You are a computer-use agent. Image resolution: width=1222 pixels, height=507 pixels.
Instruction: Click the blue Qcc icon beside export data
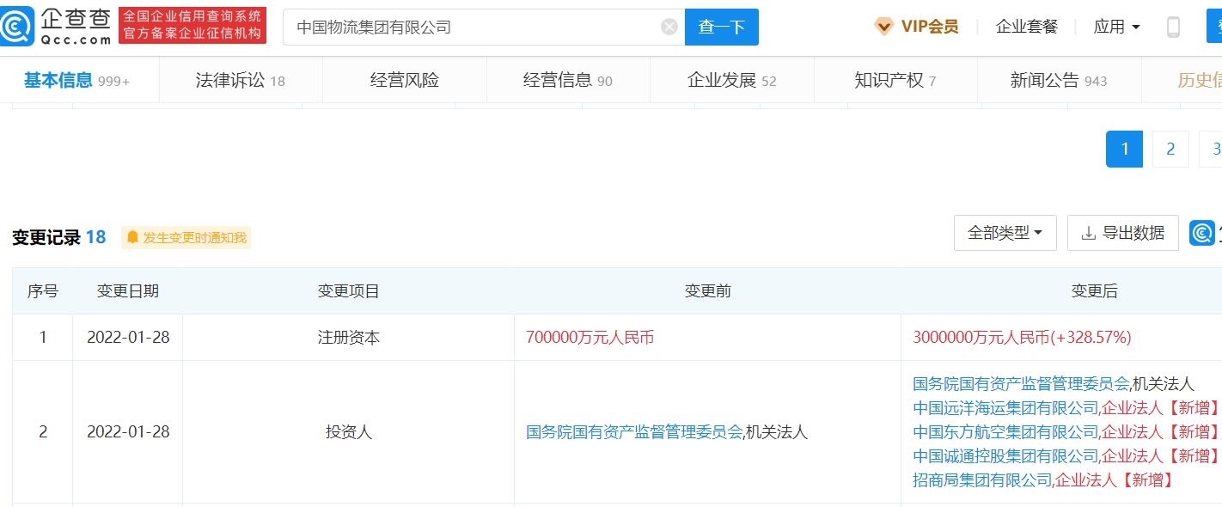1203,233
